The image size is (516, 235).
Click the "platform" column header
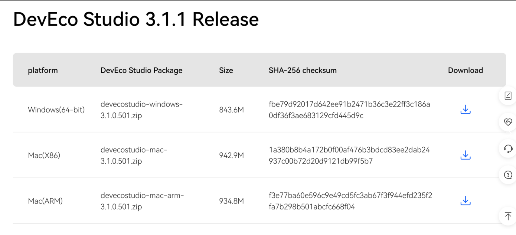(43, 70)
